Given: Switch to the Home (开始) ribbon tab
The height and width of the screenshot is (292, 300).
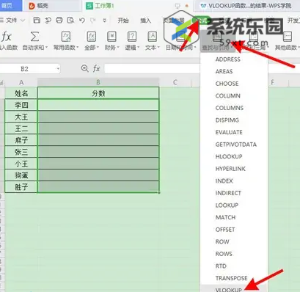Looking at the screenshot, I should pos(123,21).
